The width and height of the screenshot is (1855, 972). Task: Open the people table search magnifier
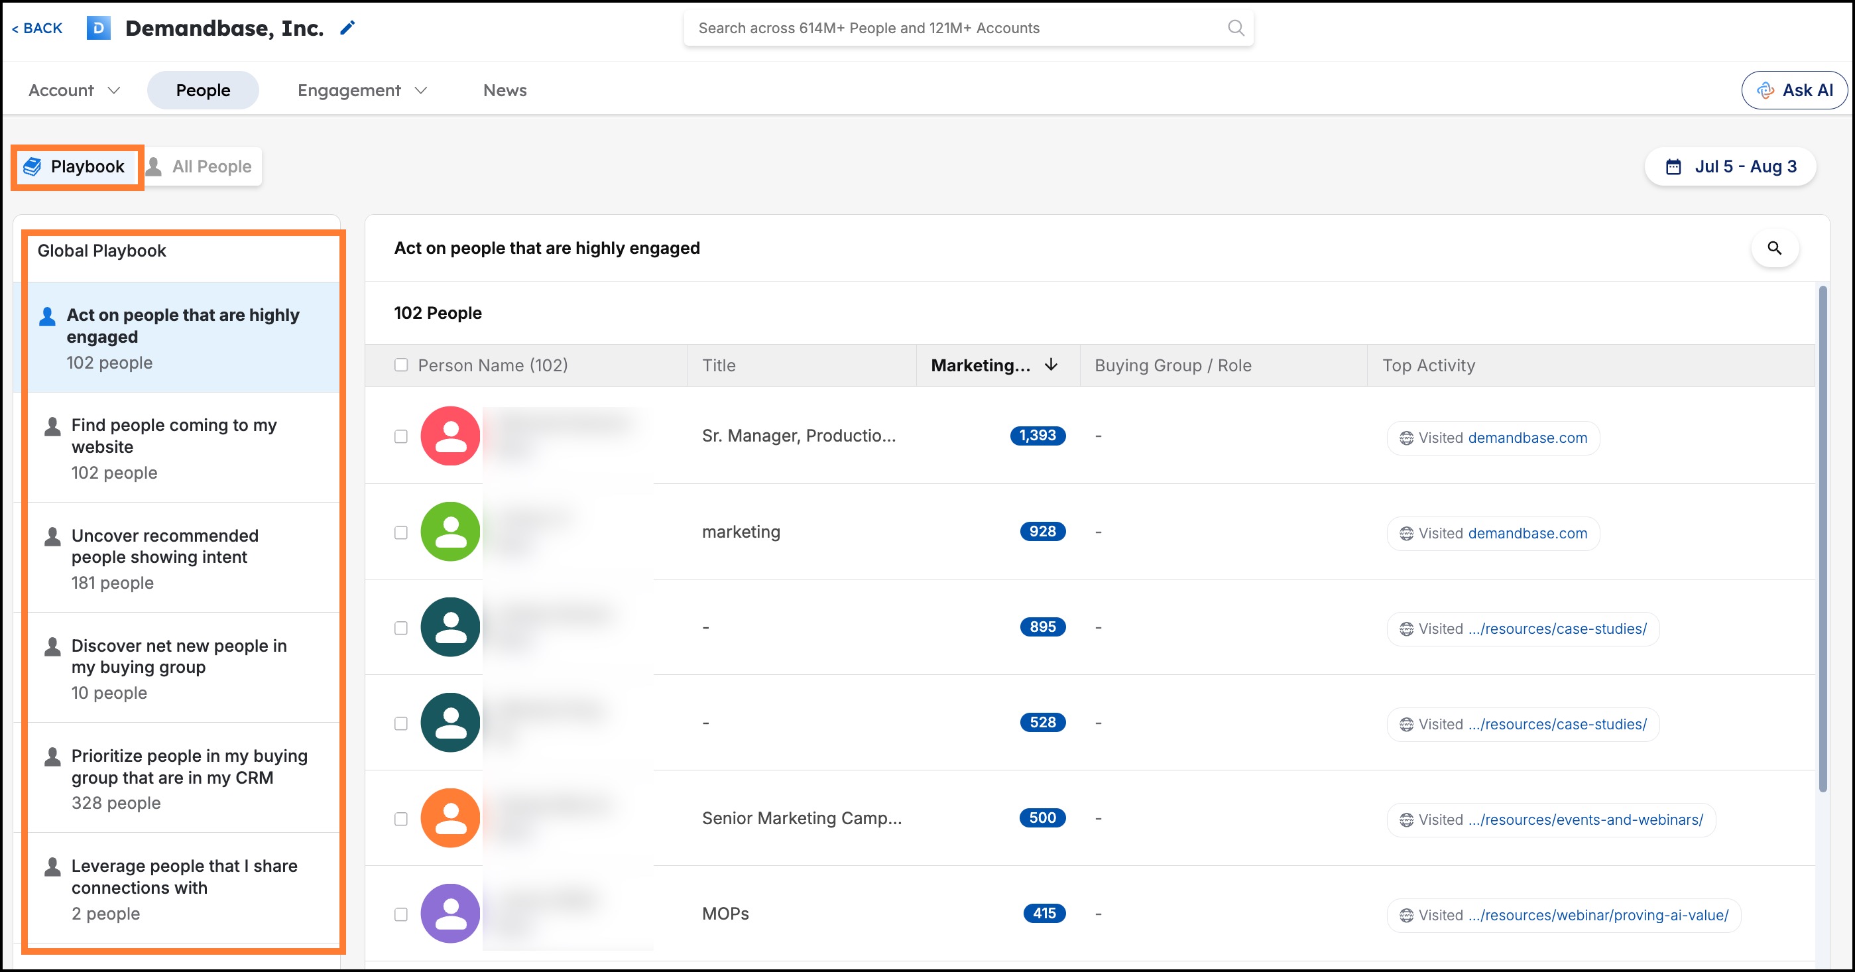click(1774, 249)
